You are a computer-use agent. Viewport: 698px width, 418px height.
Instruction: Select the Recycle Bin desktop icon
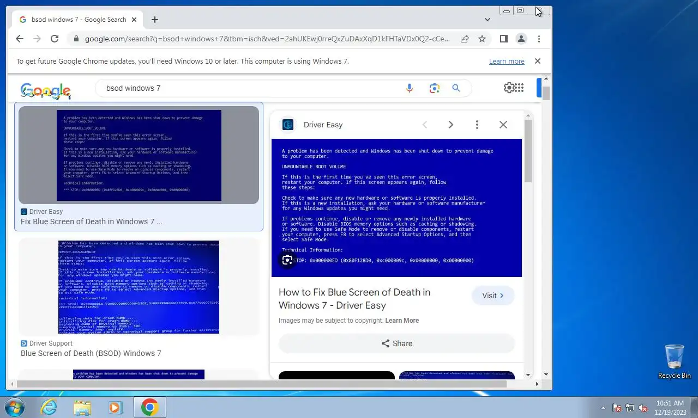[675, 361]
